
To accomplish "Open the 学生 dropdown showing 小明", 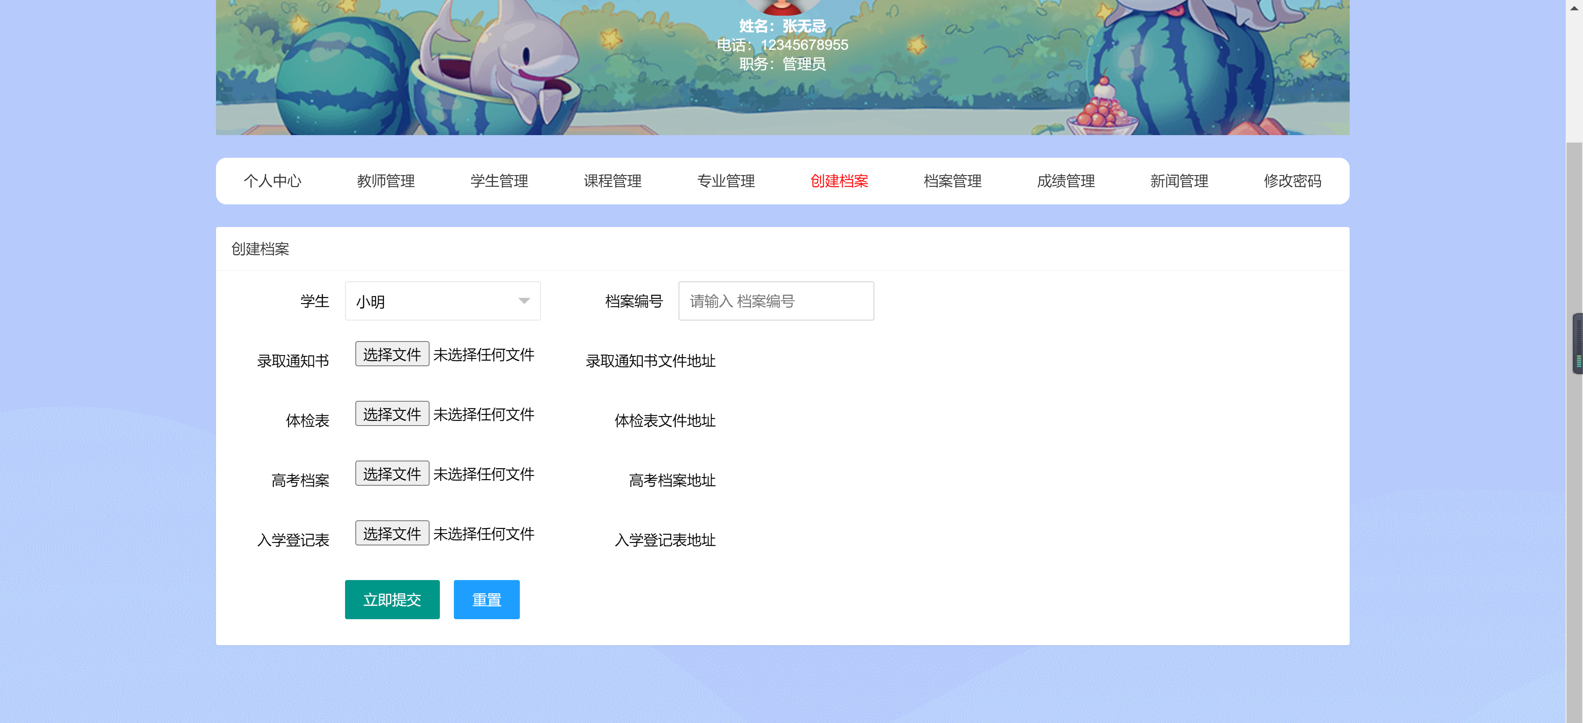I will coord(442,301).
